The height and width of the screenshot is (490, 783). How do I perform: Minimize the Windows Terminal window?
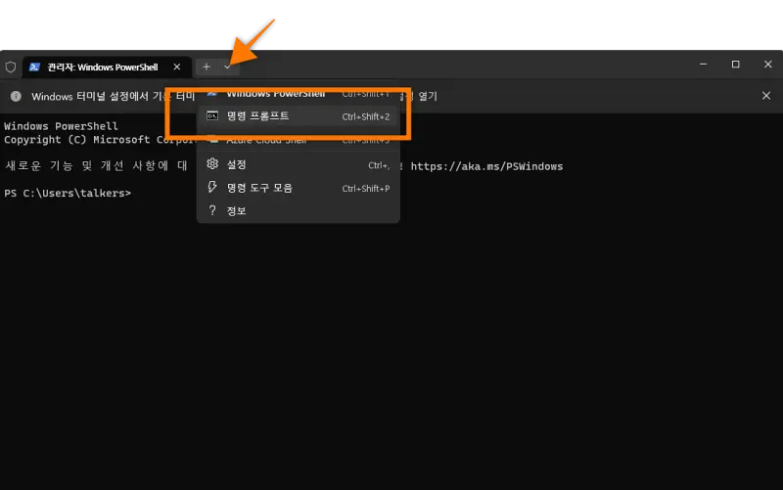(x=703, y=65)
